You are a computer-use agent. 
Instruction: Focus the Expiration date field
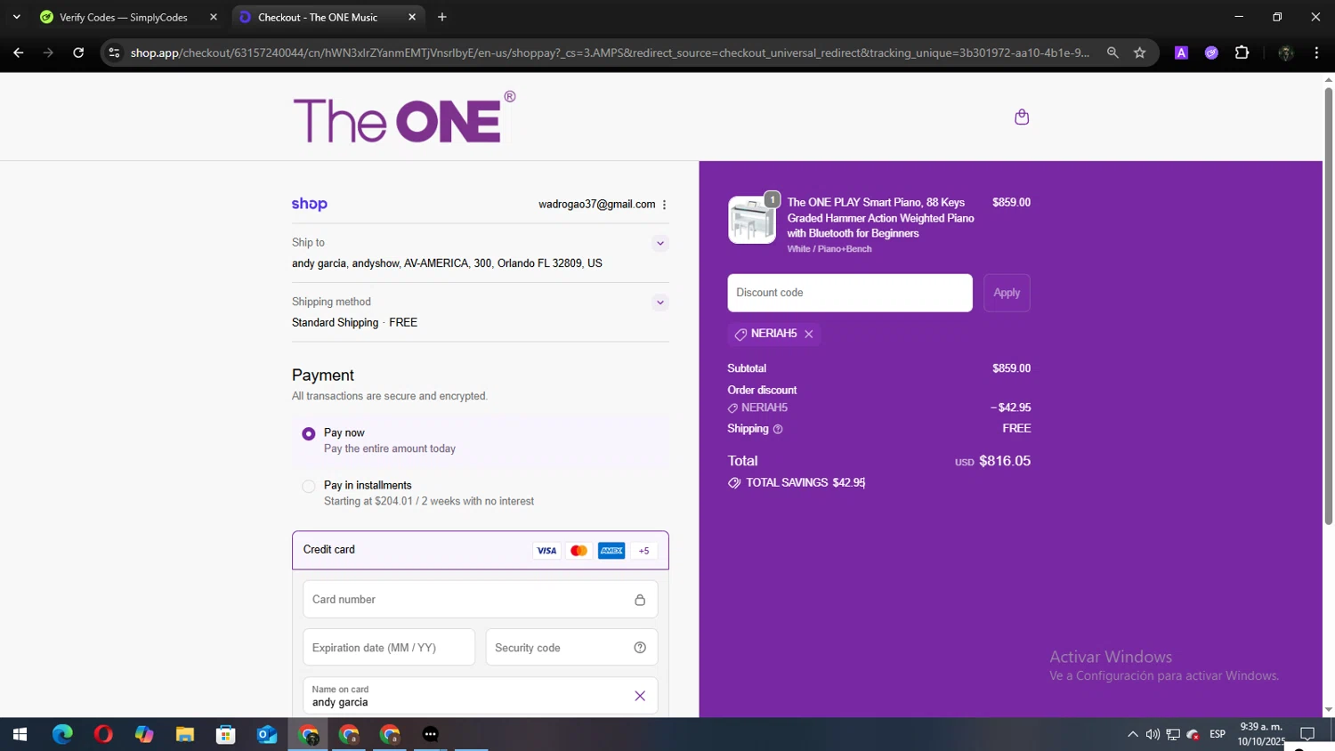(389, 648)
